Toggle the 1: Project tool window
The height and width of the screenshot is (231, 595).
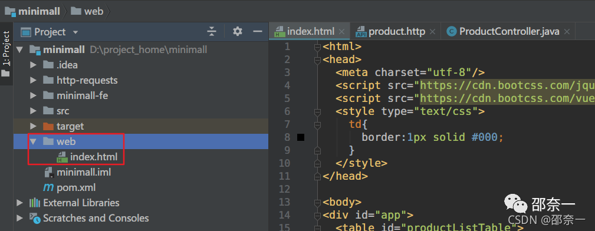click(x=6, y=53)
